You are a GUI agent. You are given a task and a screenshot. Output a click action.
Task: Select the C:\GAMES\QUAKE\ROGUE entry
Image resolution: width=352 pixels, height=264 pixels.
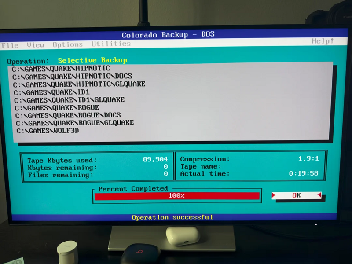click(x=57, y=108)
